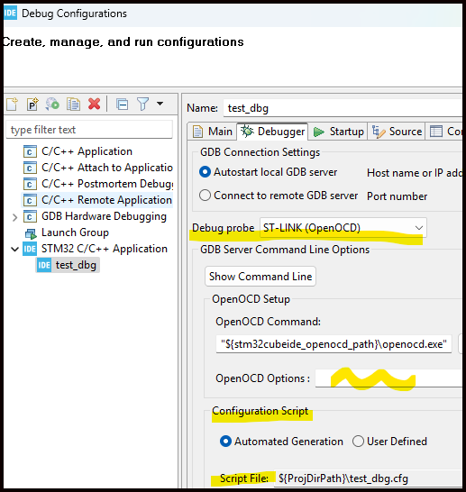
Task: Click the Port number label
Action: (397, 196)
